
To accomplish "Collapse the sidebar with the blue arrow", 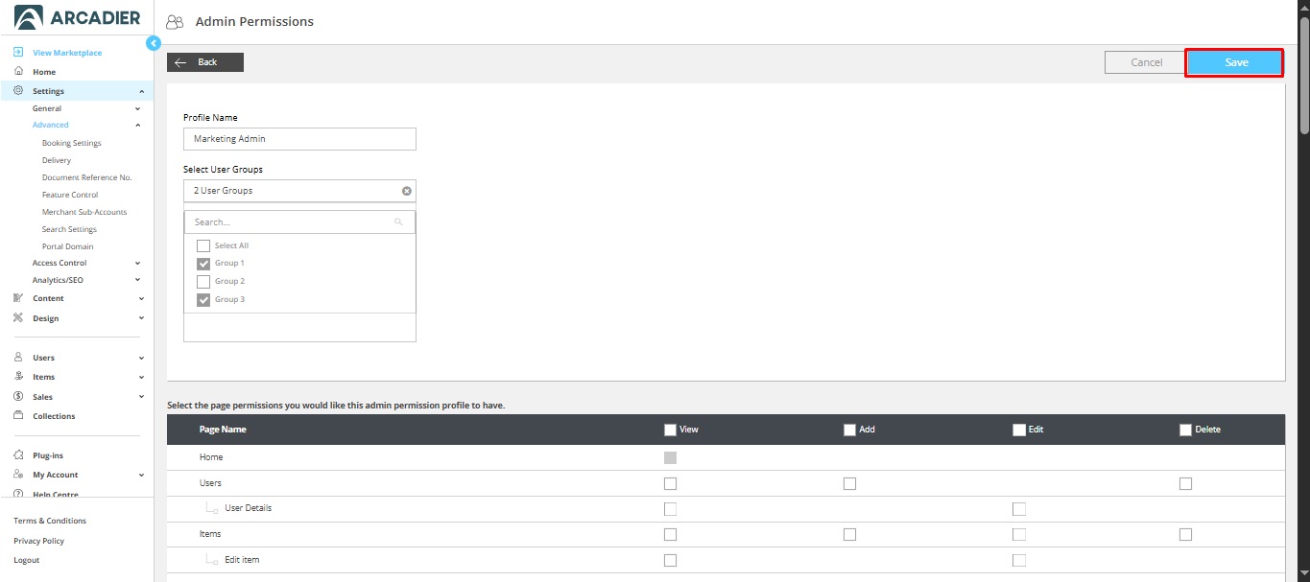I will coord(153,43).
